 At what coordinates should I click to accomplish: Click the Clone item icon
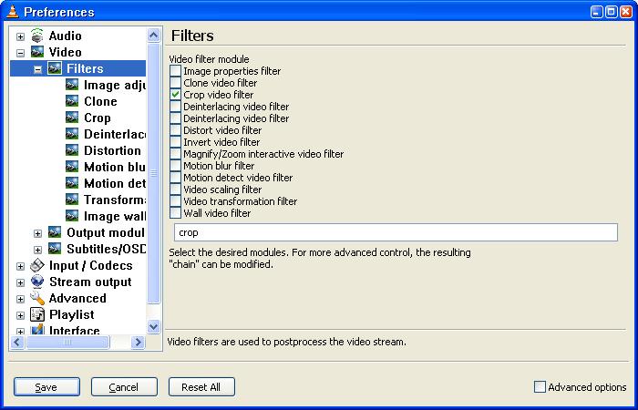pos(72,101)
